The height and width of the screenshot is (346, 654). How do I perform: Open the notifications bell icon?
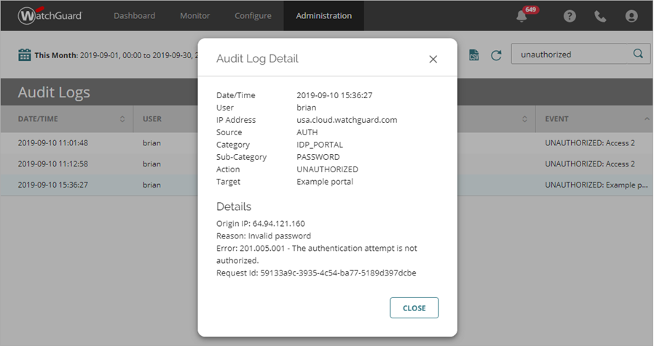coord(521,17)
